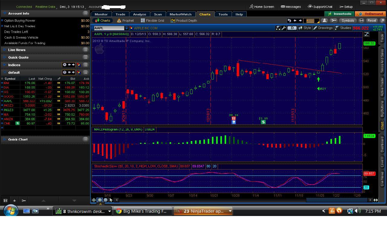Click the alert bell icon

coord(325,21)
